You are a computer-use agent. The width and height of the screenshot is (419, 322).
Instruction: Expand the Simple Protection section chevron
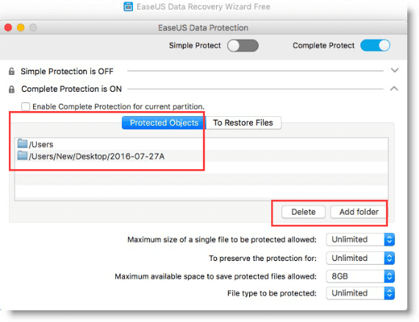[x=395, y=71]
